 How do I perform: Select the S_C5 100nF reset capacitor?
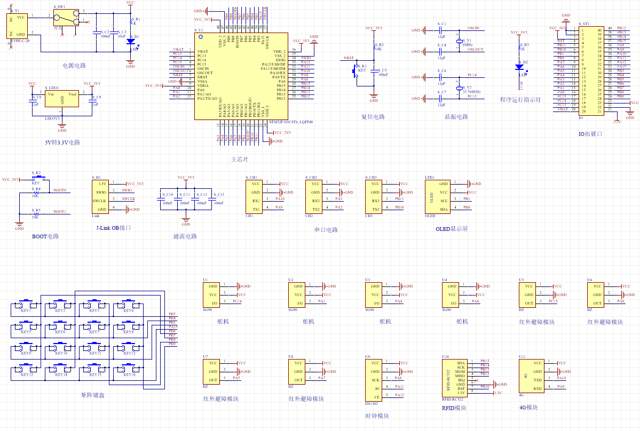click(374, 71)
